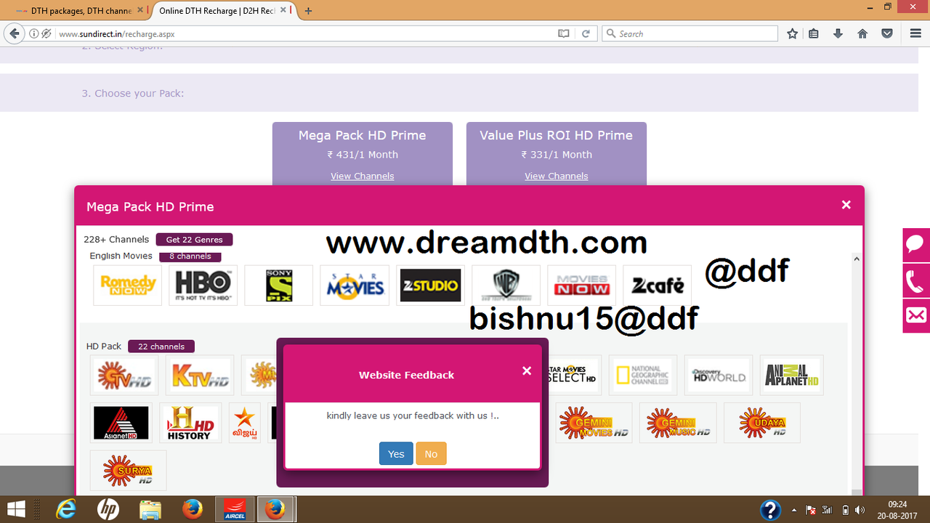Open the downloads arrow panel
Viewport: 930px width, 523px height.
pos(838,33)
